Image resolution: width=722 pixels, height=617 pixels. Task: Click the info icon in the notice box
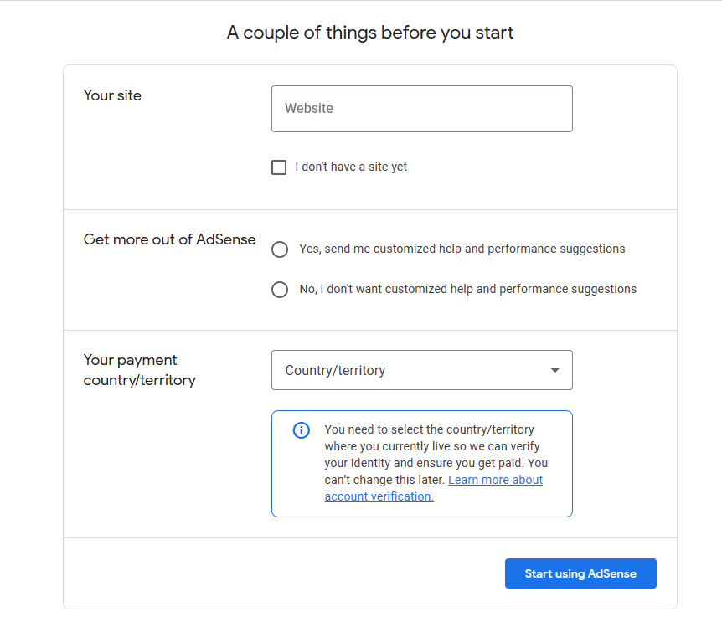coord(301,430)
